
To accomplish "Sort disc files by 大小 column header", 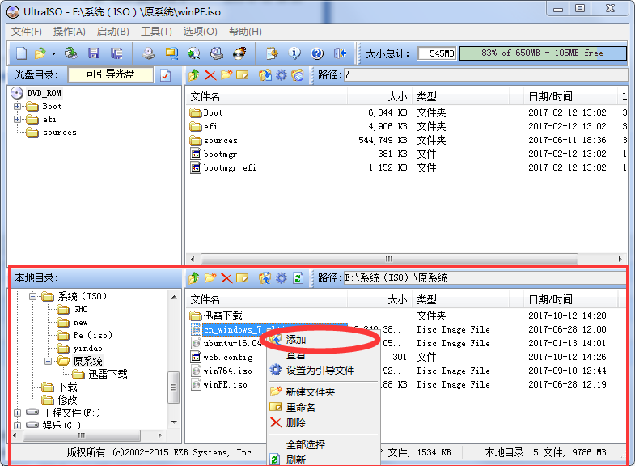I will pyautogui.click(x=379, y=97).
